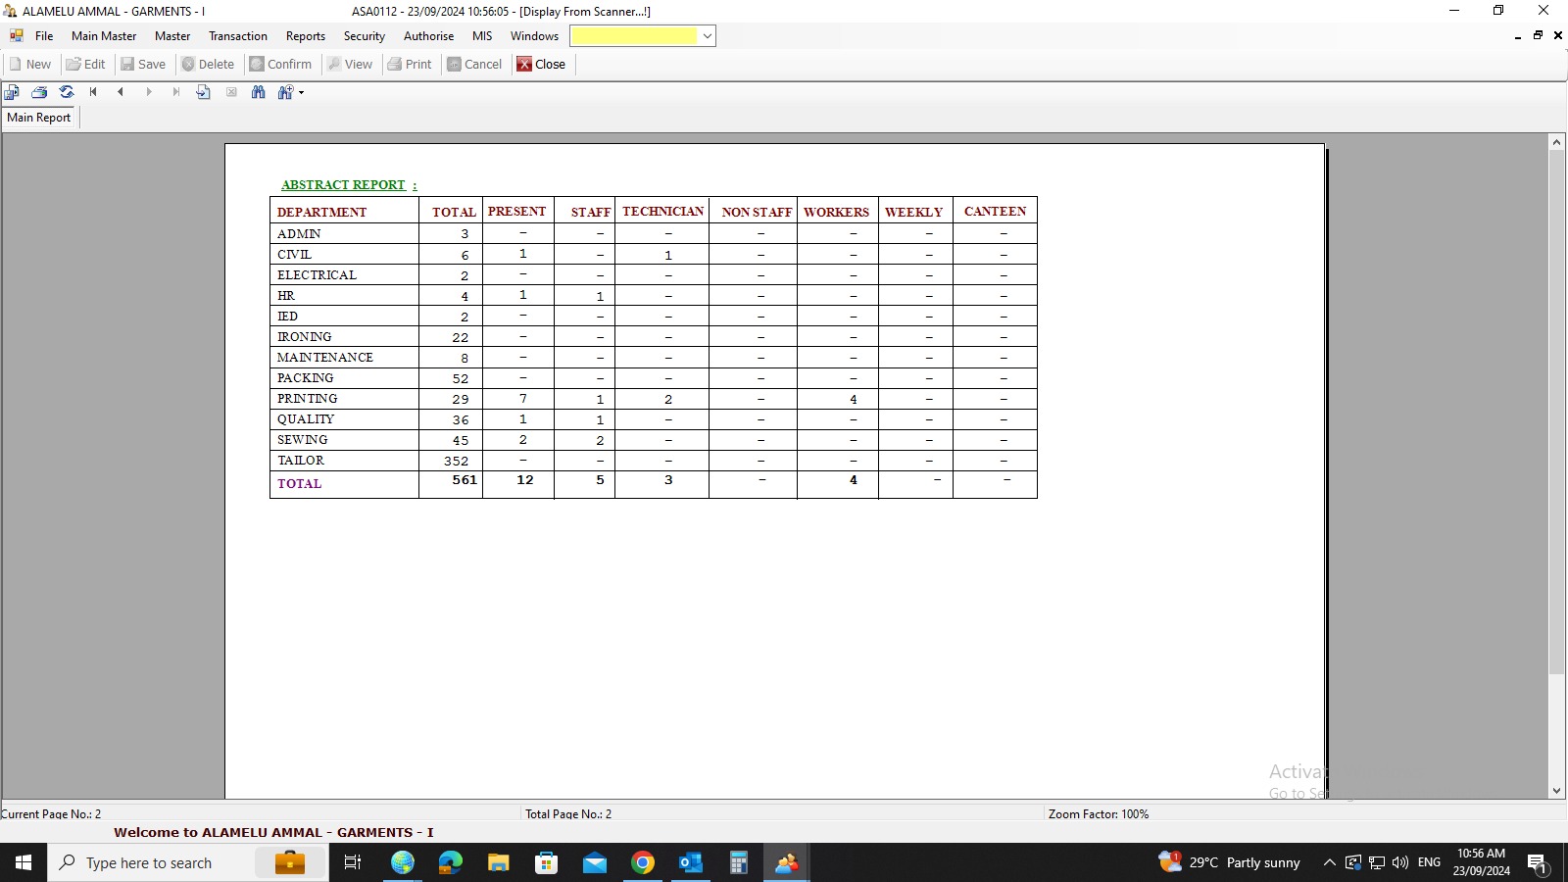1568x882 pixels.
Task: Select the Main Report tab
Action: coord(39,118)
